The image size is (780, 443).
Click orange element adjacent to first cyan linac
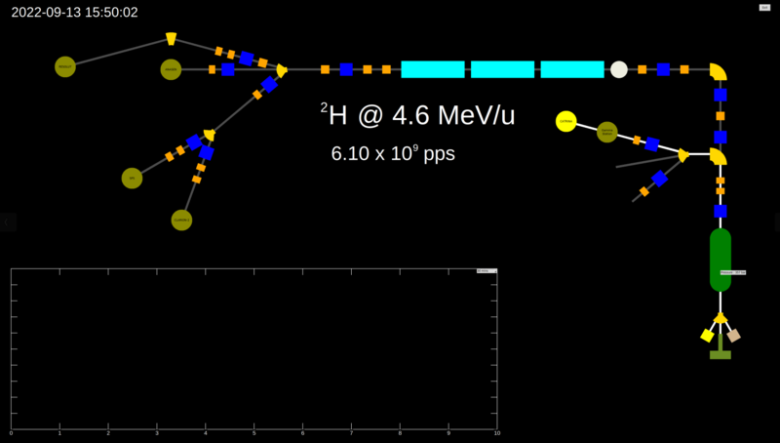(x=386, y=69)
